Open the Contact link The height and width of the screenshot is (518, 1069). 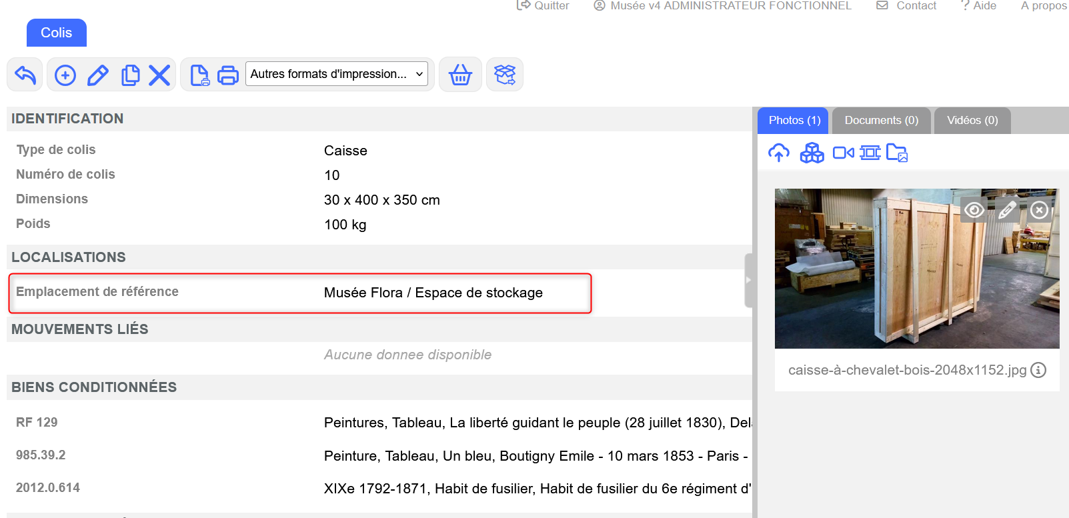pyautogui.click(x=907, y=6)
